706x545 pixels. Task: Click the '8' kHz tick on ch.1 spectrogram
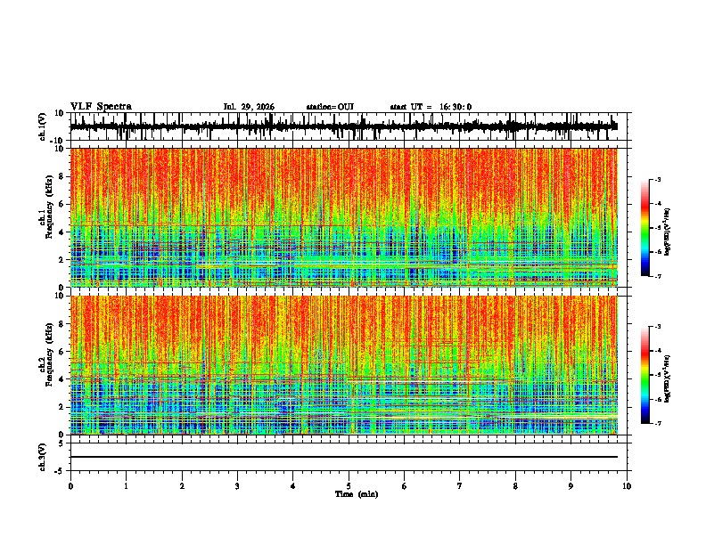[x=62, y=176]
